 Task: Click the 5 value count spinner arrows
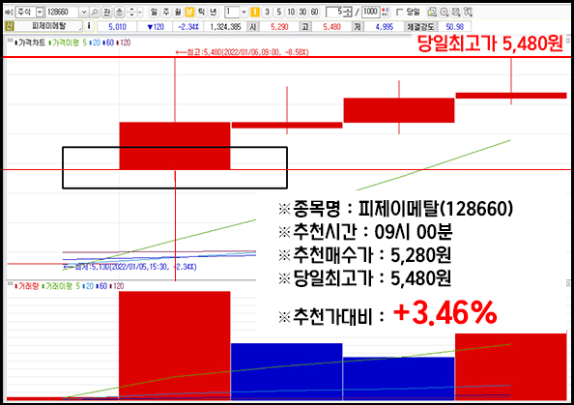click(348, 13)
